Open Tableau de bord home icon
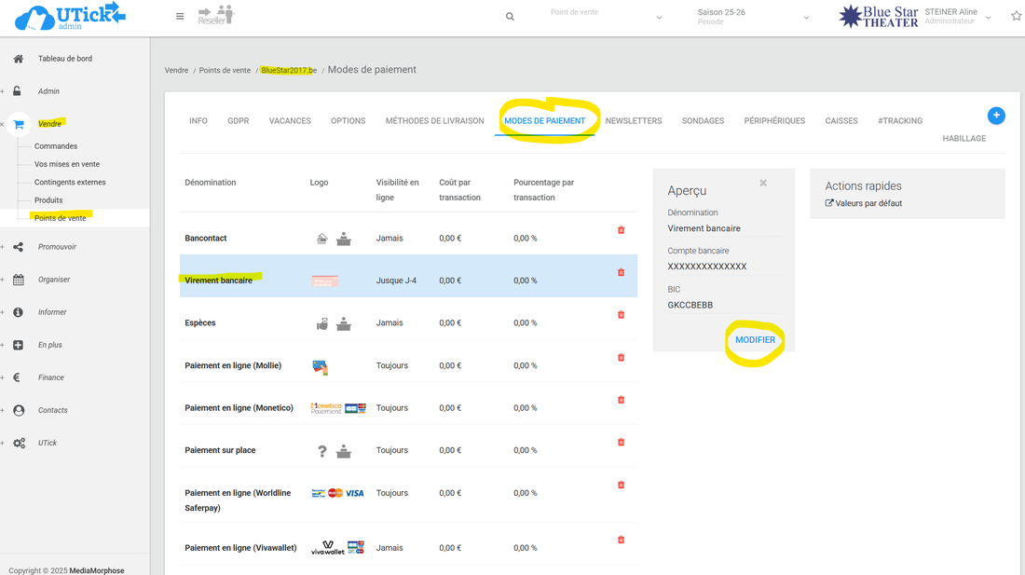 click(x=19, y=59)
